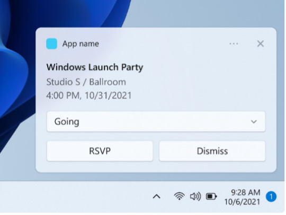Open the notification three-dot options menu
Image resolution: width=286 pixels, height=215 pixels.
click(234, 44)
